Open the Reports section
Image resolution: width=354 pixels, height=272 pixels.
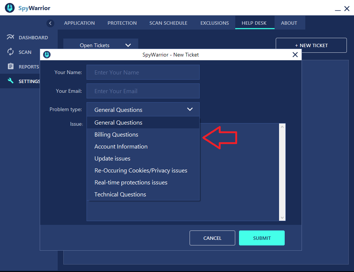point(20,67)
